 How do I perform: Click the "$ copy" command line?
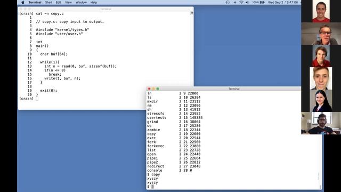coord(153,174)
